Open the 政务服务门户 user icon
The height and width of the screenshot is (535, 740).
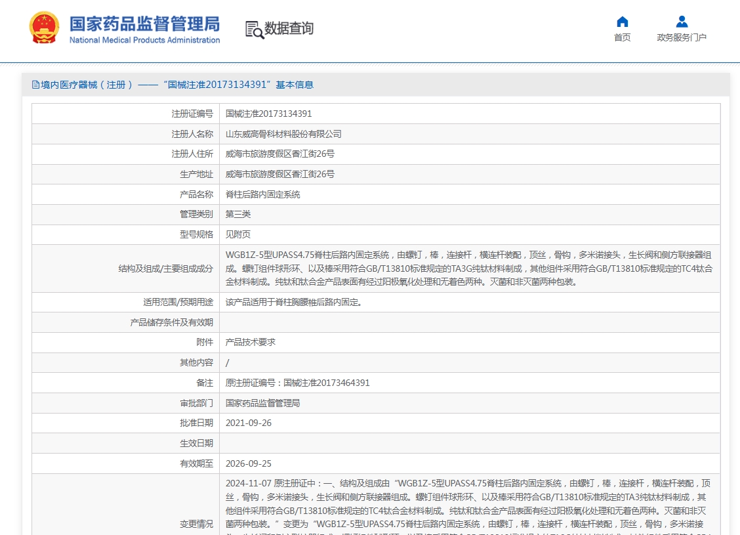click(x=682, y=22)
